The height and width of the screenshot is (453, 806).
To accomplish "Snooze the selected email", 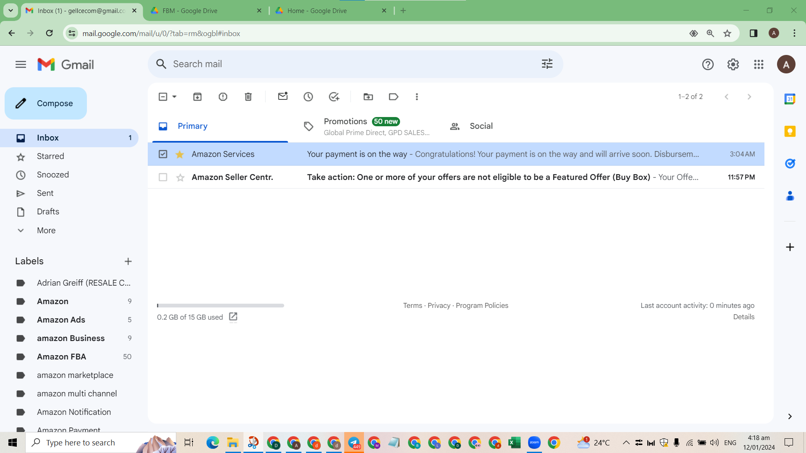I will [x=308, y=97].
